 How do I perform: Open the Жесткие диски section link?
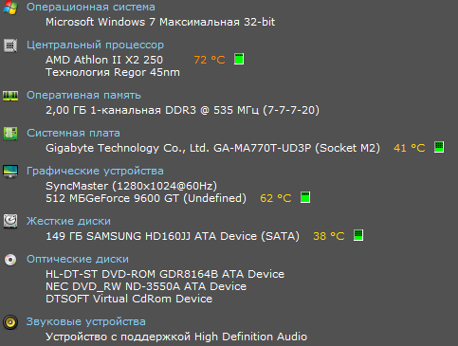click(x=68, y=221)
